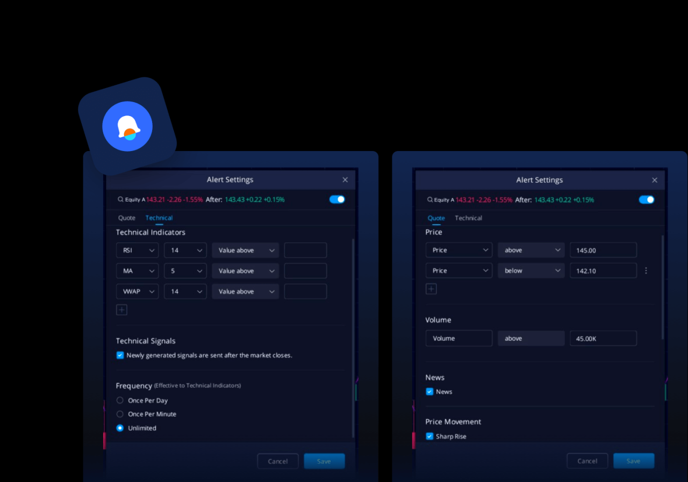Toggle alert switch in right Quote window
Viewport: 688px width, 482px height.
point(647,199)
